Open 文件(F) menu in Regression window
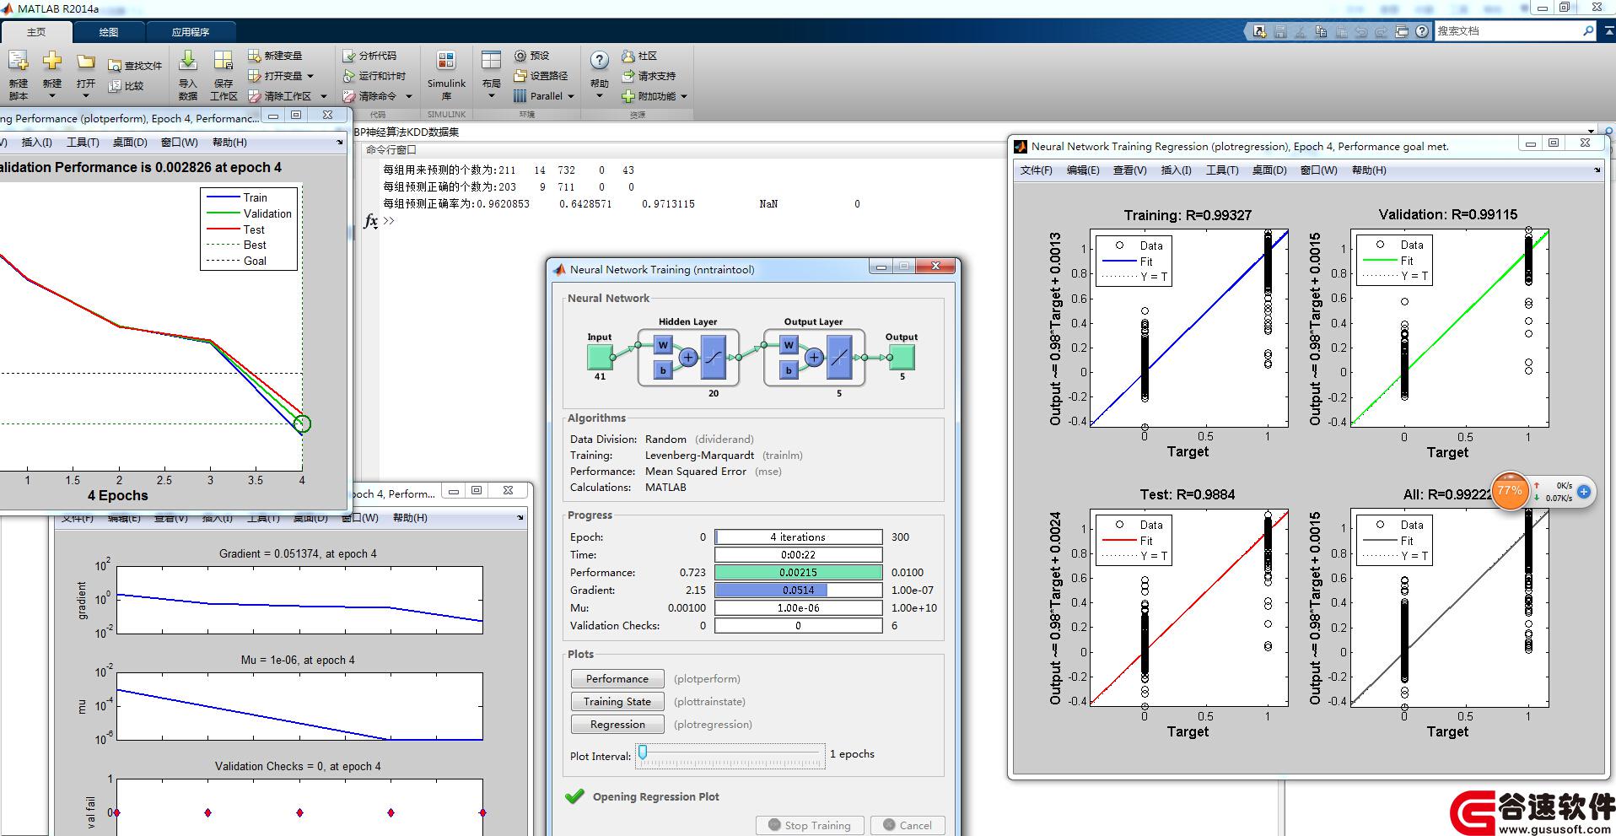Image resolution: width=1616 pixels, height=836 pixels. point(1037,170)
